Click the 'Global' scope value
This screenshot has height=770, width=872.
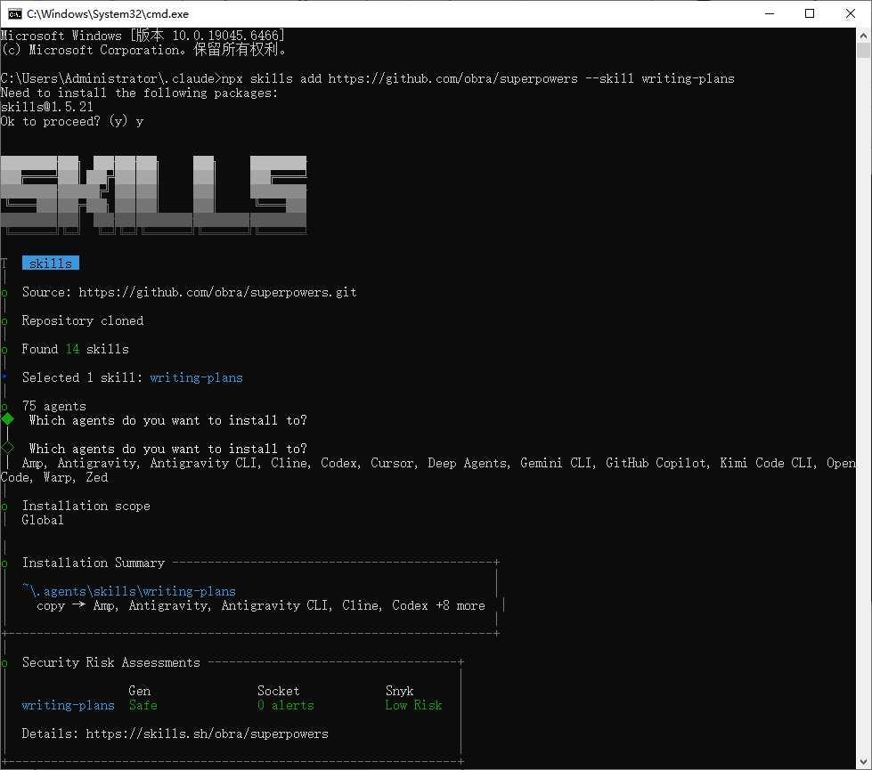(x=43, y=520)
